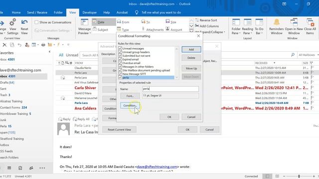The width and height of the screenshot is (319, 179).
Task: Arrange messages by Type
Action: coord(123,30)
